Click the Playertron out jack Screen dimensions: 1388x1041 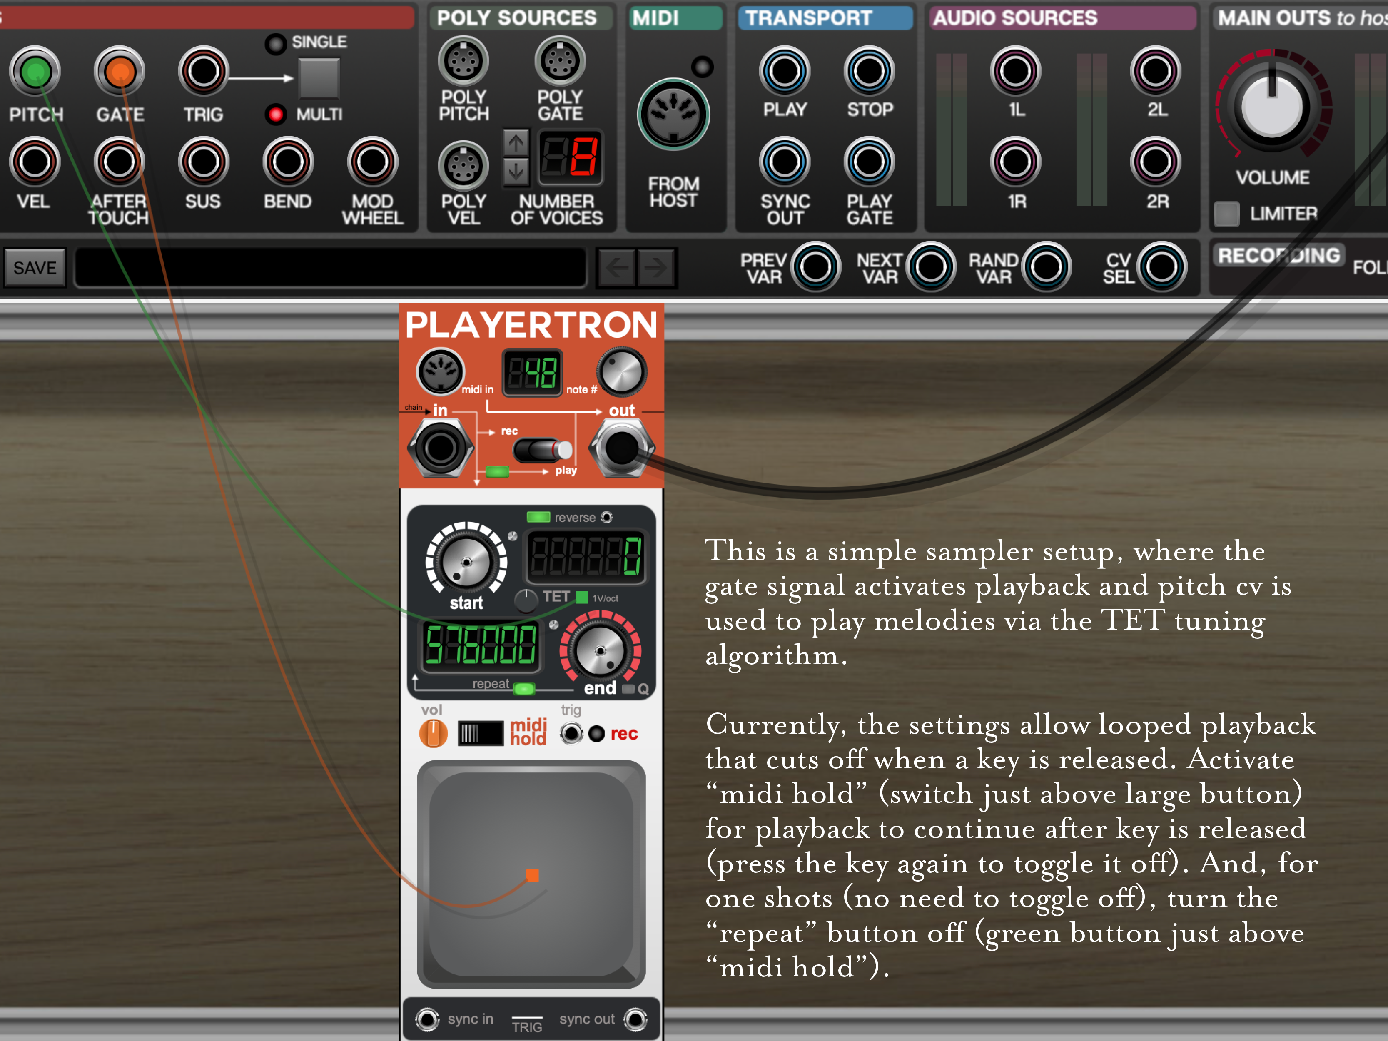621,448
